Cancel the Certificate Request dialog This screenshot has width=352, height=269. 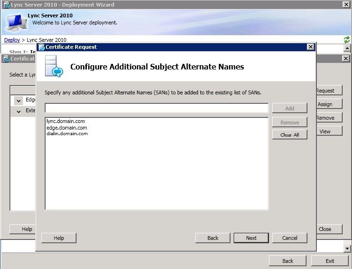coord(290,238)
